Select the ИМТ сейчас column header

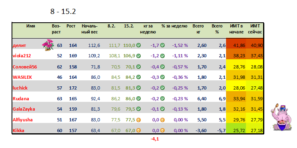(x=255, y=29)
